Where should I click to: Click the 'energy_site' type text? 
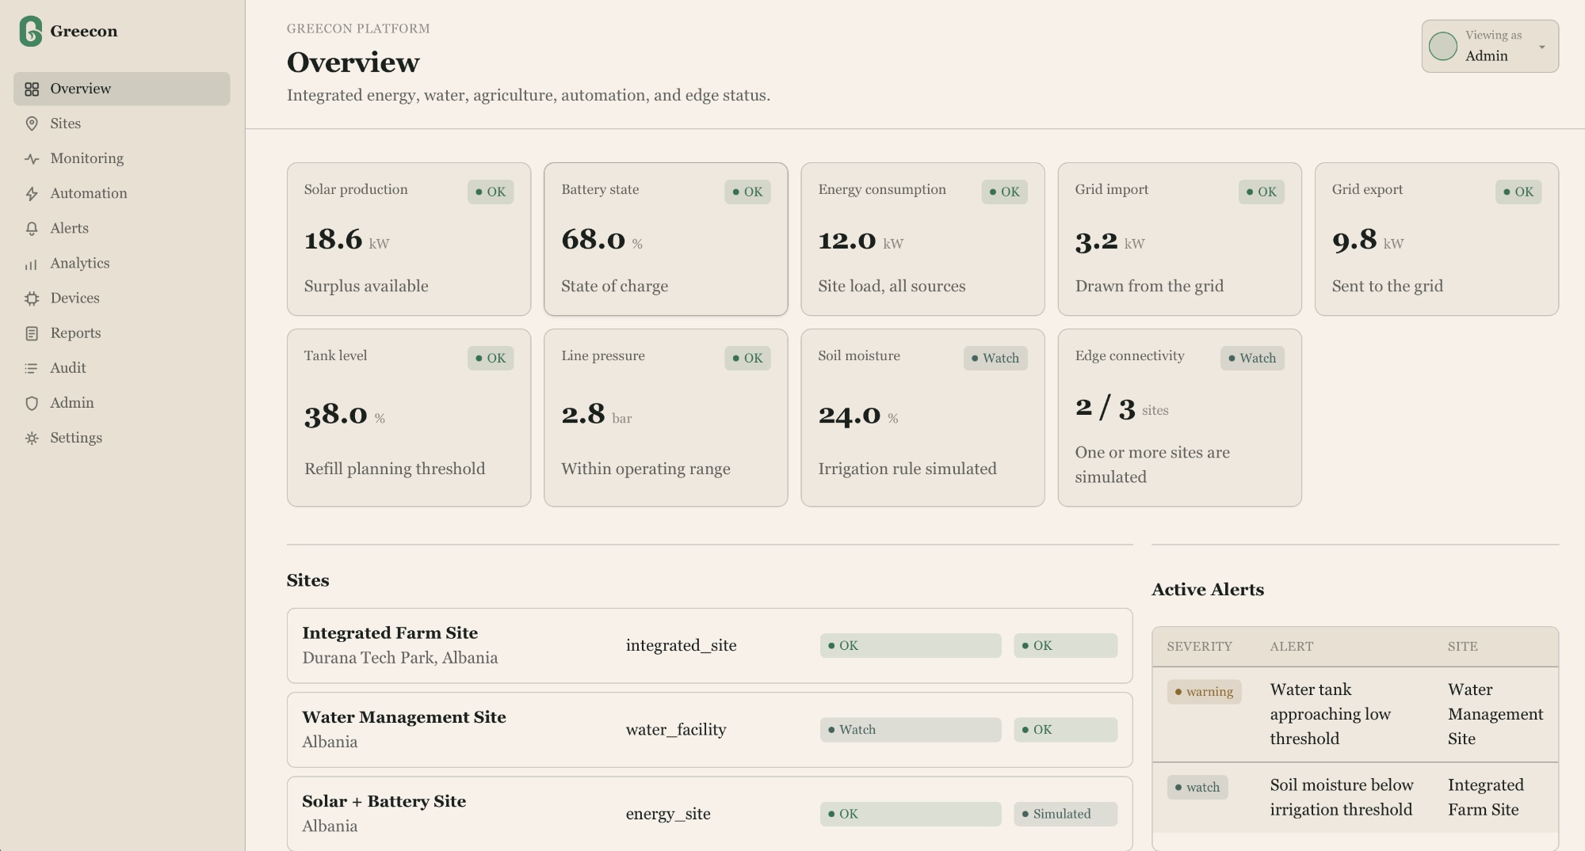click(x=668, y=813)
